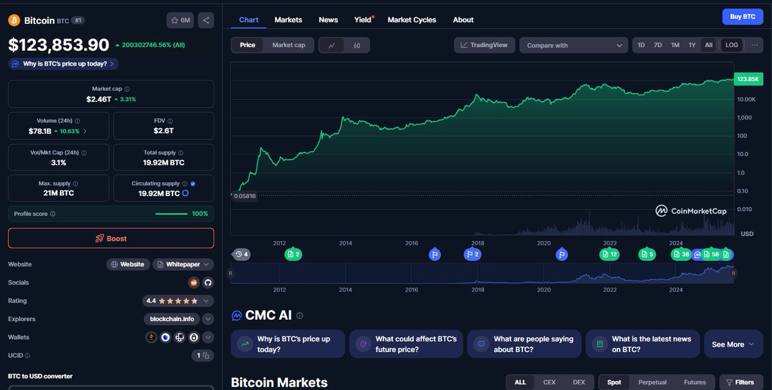This screenshot has height=390, width=772.
Task: Open GitHub social link icon
Action: [x=208, y=283]
